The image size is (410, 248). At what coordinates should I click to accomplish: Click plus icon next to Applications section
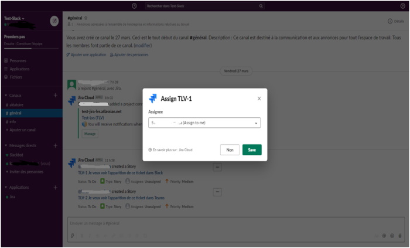tap(56, 187)
